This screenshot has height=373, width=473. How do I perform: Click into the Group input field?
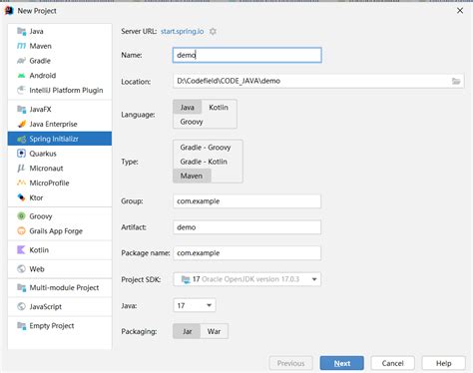coord(246,201)
